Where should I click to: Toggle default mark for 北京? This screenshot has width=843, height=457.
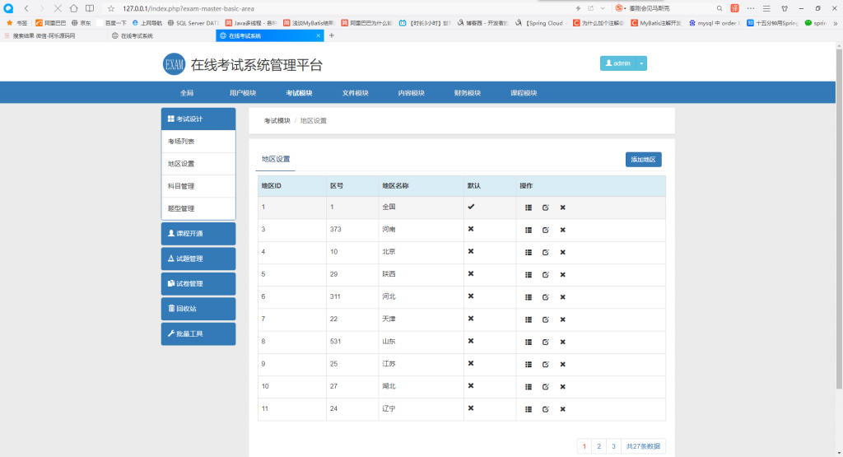(x=471, y=252)
